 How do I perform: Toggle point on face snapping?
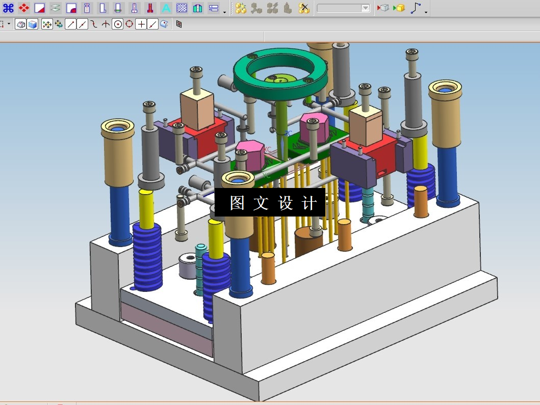pos(164,24)
